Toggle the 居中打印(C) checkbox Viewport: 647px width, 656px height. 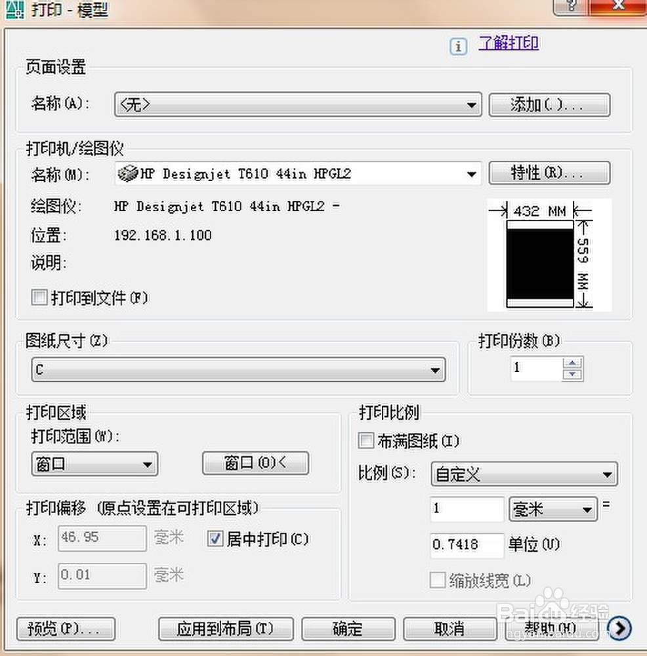[x=215, y=539]
